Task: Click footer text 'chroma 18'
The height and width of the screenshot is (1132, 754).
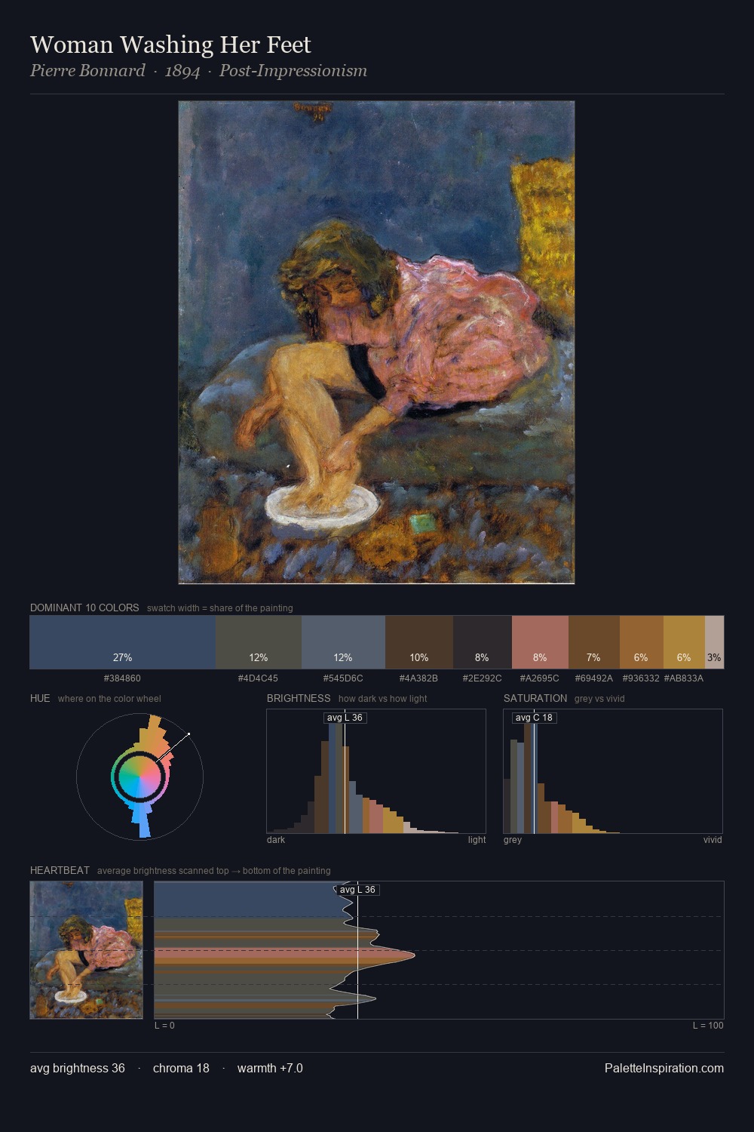Action: coord(181,1068)
